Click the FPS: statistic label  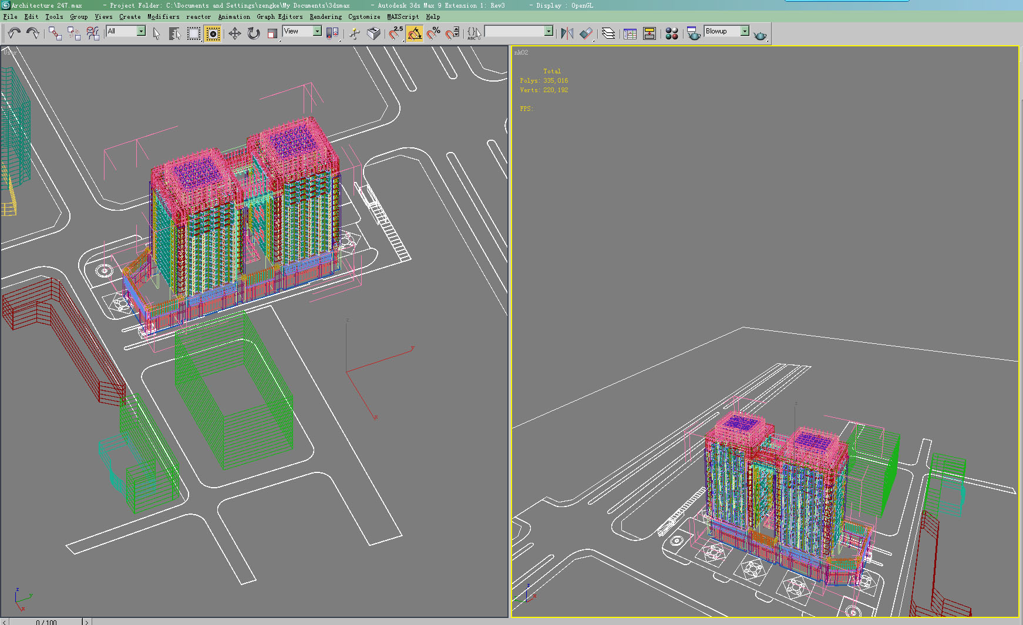click(526, 109)
